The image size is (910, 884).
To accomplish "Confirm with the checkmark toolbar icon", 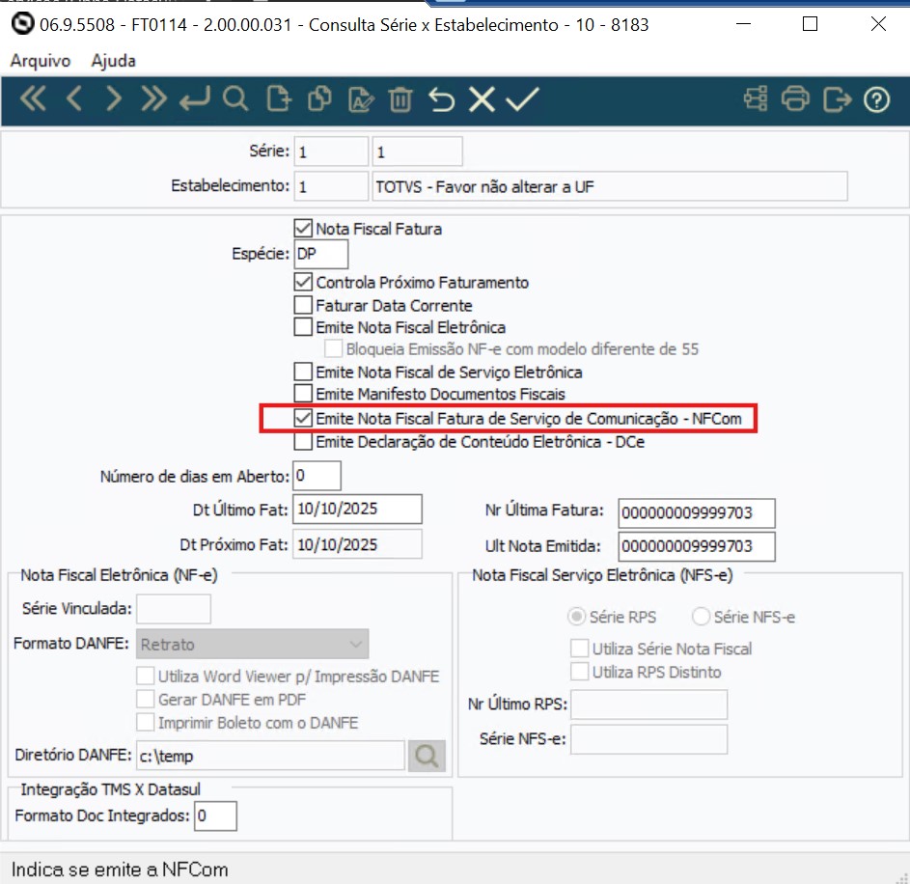I will (x=522, y=98).
